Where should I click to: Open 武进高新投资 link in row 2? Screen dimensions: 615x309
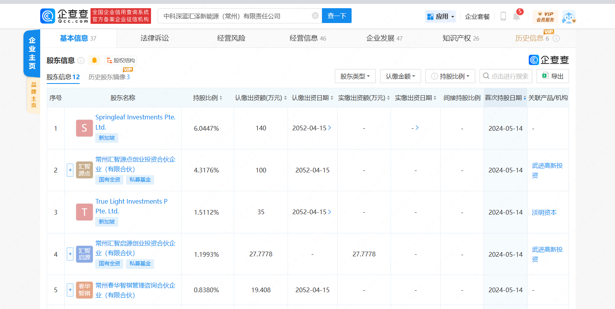547,170
